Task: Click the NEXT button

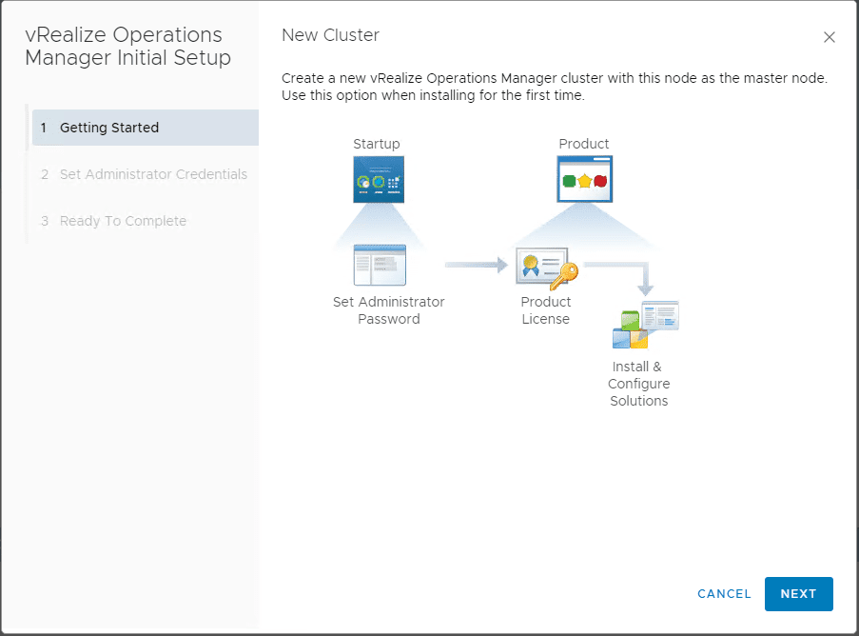Action: [798, 594]
